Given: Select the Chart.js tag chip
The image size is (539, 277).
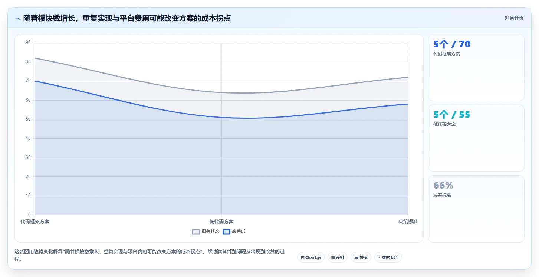Looking at the screenshot, I should (x=311, y=257).
